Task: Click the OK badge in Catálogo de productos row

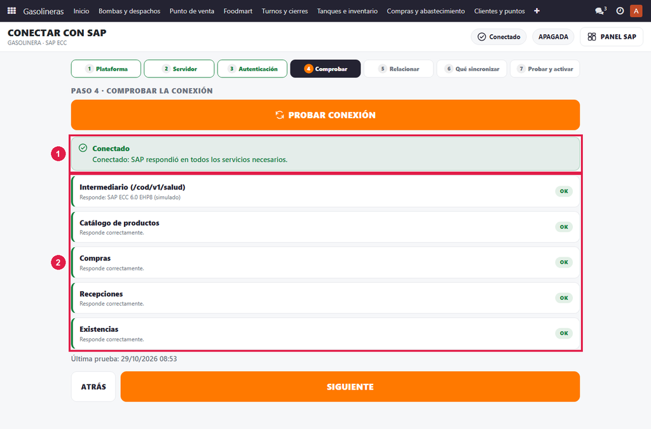Action: pyautogui.click(x=564, y=227)
